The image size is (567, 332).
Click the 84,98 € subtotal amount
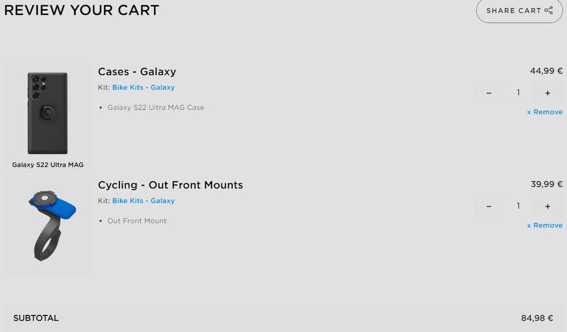coord(537,318)
